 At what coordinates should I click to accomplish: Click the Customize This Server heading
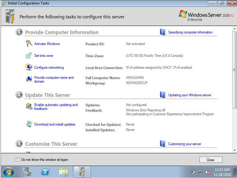tap(51, 144)
